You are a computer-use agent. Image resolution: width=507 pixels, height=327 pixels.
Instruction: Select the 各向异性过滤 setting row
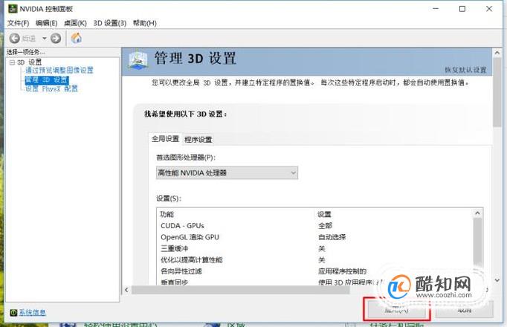(316, 271)
